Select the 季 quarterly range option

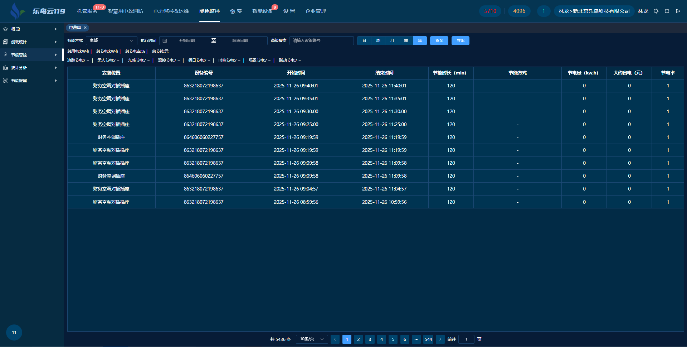pyautogui.click(x=406, y=41)
